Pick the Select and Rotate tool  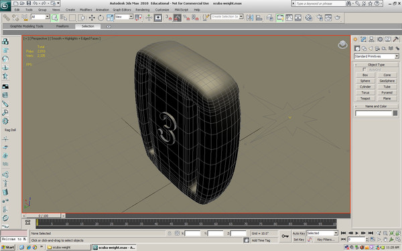click(100, 17)
